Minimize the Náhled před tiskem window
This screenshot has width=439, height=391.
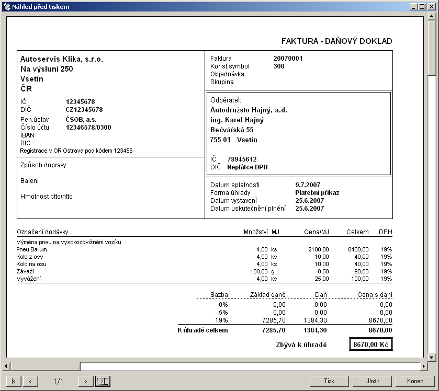413,7
